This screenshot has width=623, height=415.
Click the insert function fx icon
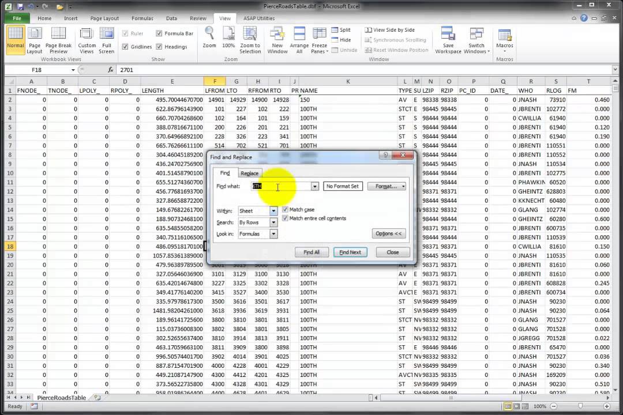[x=110, y=70]
